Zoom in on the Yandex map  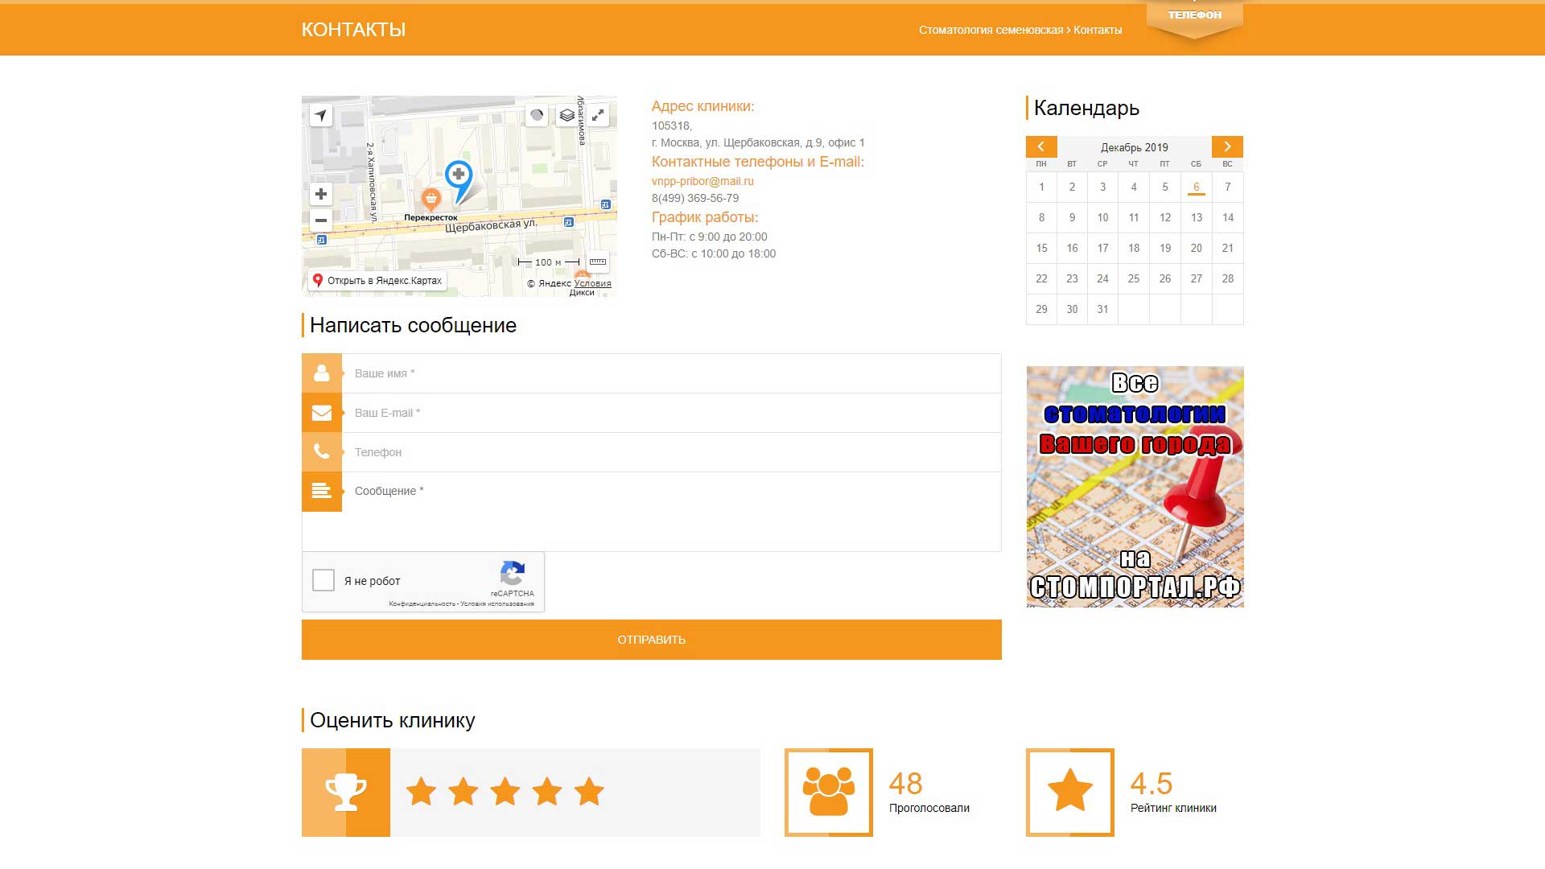pos(321,194)
